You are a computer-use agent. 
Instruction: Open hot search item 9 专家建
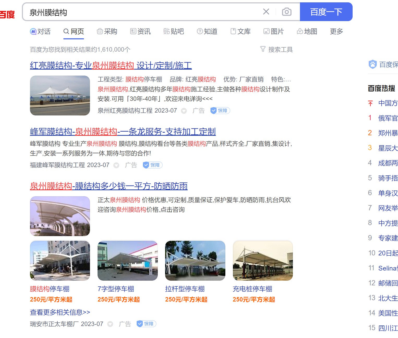point(388,238)
